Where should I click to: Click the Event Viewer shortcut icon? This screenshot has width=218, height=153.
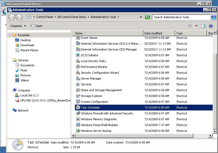pyautogui.click(x=78, y=38)
